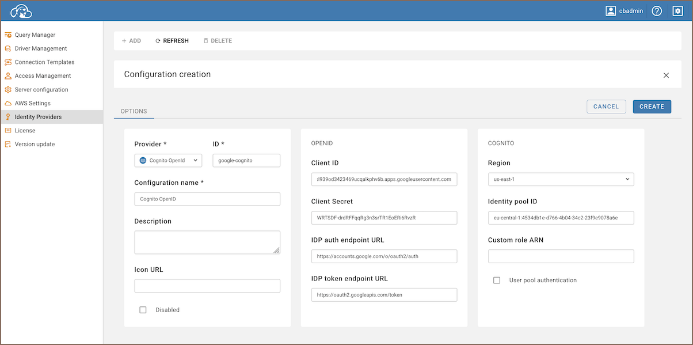Click the Custom role ARN field

point(561,256)
